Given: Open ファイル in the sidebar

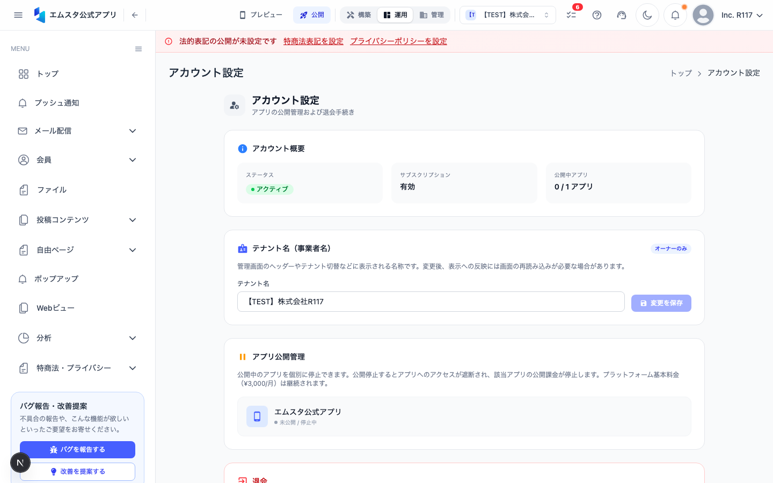Looking at the screenshot, I should [x=78, y=190].
